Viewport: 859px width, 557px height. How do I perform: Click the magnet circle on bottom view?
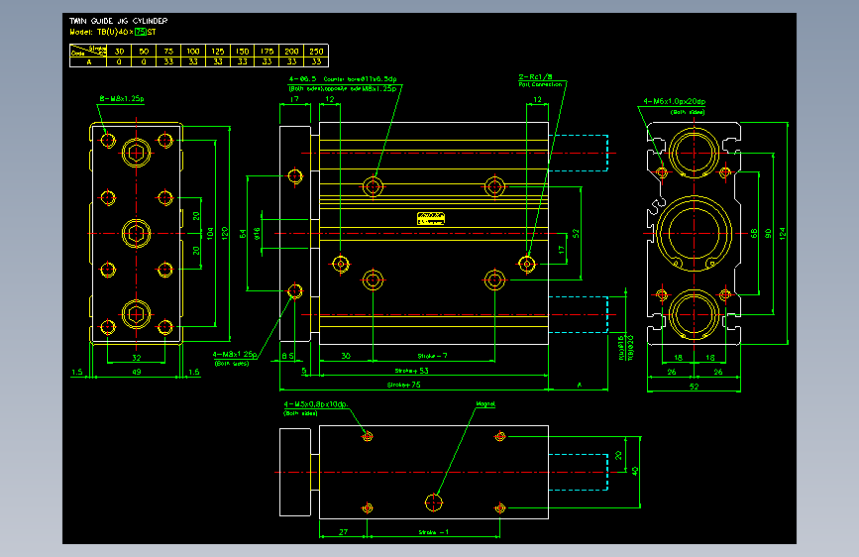(433, 502)
